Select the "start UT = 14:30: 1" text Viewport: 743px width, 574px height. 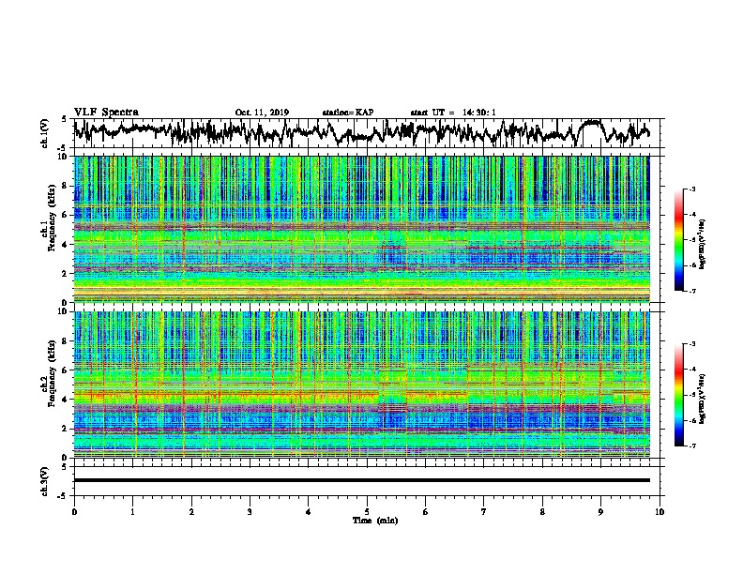[x=453, y=113]
